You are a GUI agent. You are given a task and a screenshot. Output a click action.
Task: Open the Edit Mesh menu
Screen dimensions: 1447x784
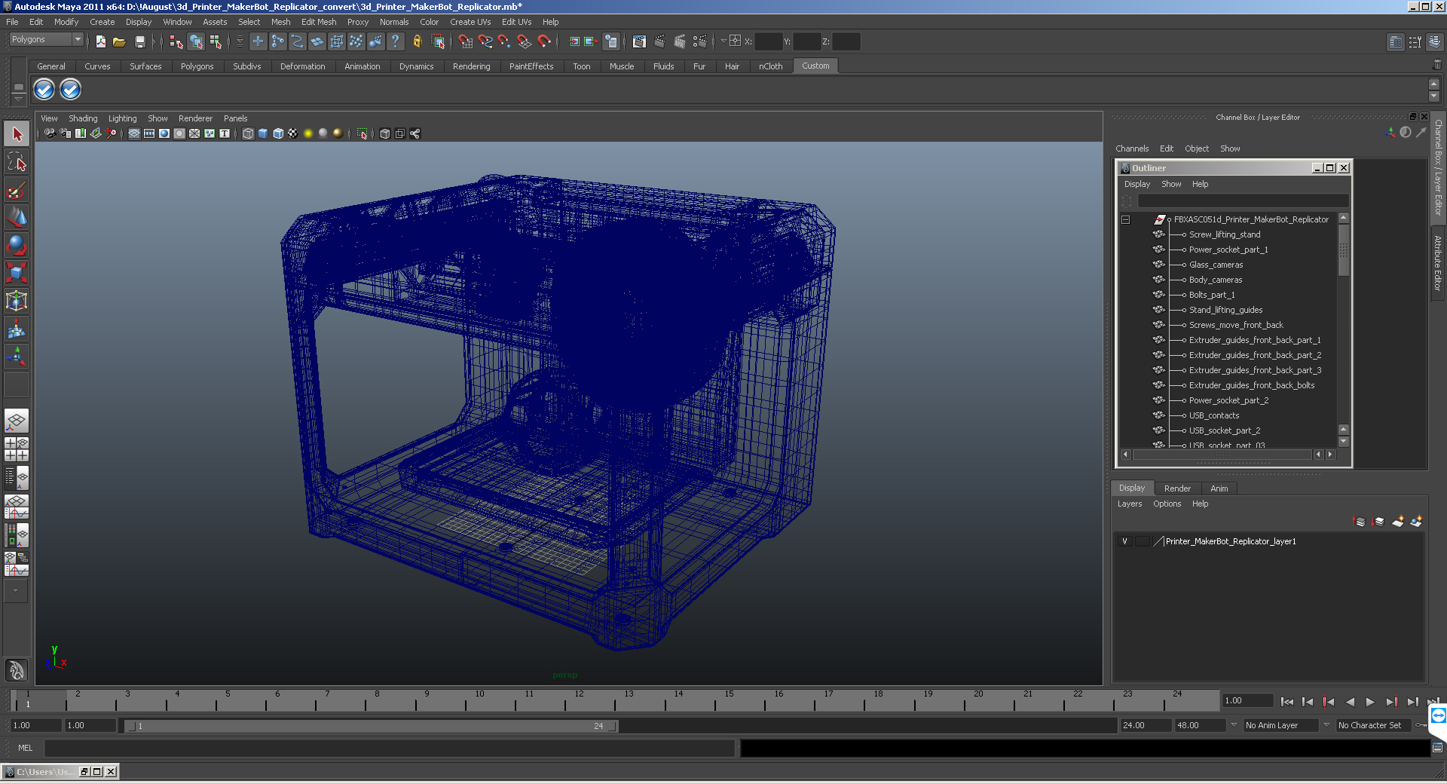click(319, 22)
